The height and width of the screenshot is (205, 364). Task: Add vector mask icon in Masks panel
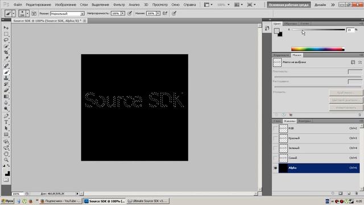tap(360, 62)
